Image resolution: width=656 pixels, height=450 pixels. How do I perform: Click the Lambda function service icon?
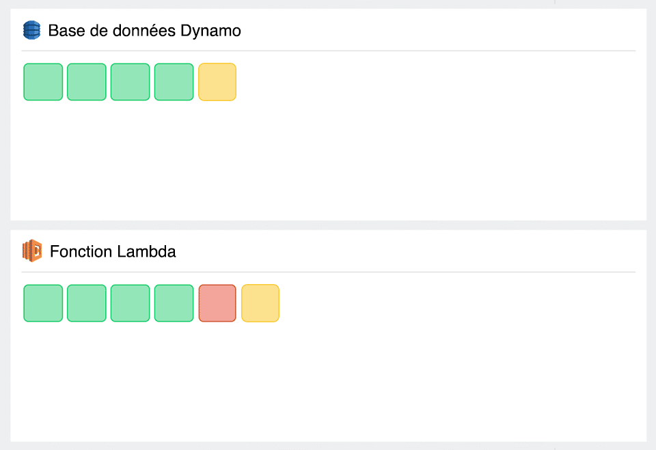click(31, 251)
